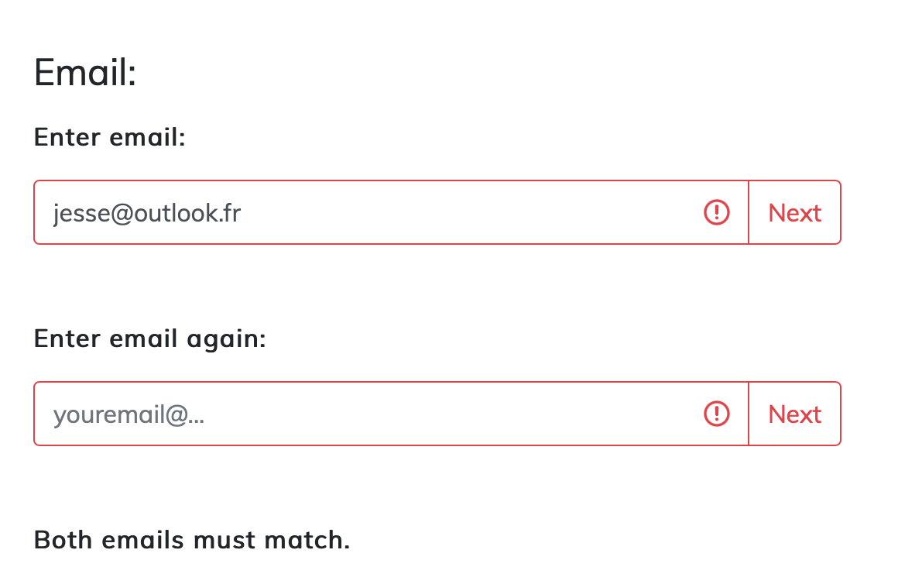Focus the 'Enter email again' input field
The image size is (898, 567).
click(387, 414)
